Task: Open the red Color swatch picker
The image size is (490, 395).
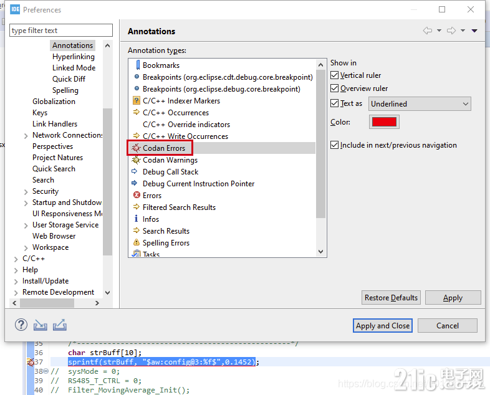Action: (384, 121)
